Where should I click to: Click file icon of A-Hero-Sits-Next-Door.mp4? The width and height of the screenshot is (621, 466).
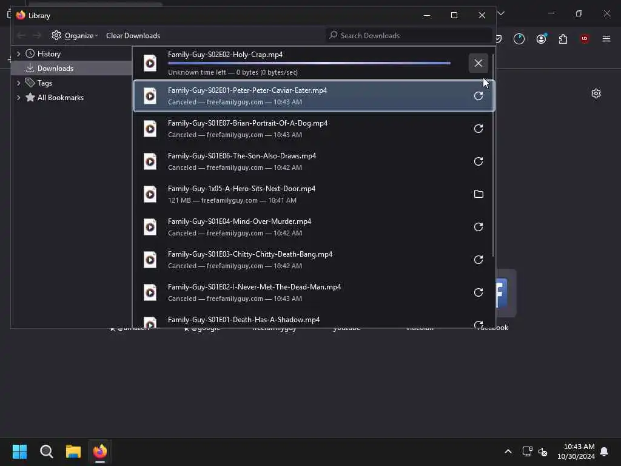[150, 194]
